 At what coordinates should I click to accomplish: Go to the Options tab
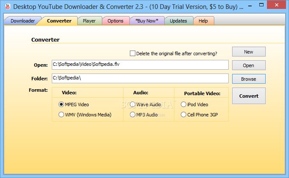click(x=115, y=21)
